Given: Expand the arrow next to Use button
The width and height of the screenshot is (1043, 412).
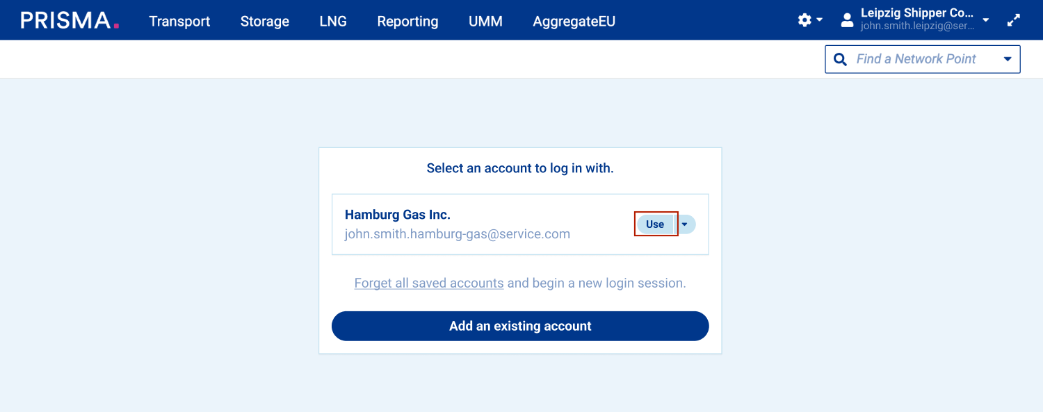Looking at the screenshot, I should [x=685, y=224].
